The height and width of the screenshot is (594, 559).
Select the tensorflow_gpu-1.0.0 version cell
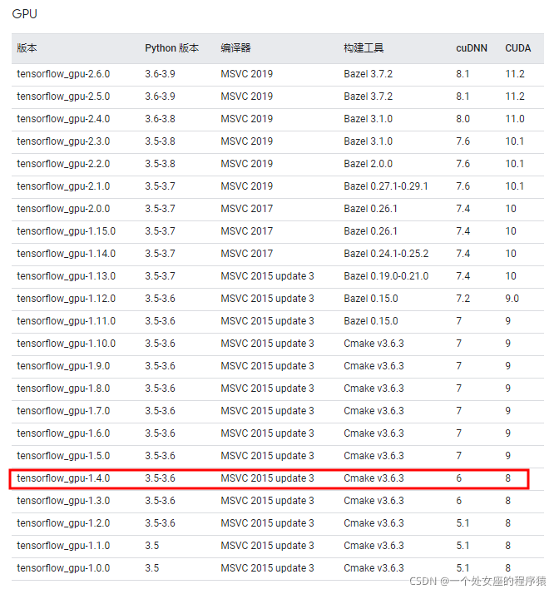click(63, 568)
